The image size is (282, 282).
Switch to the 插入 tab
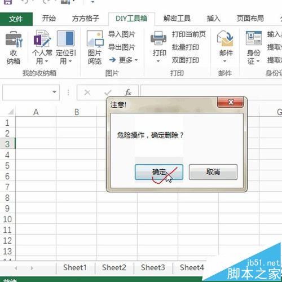tap(213, 19)
